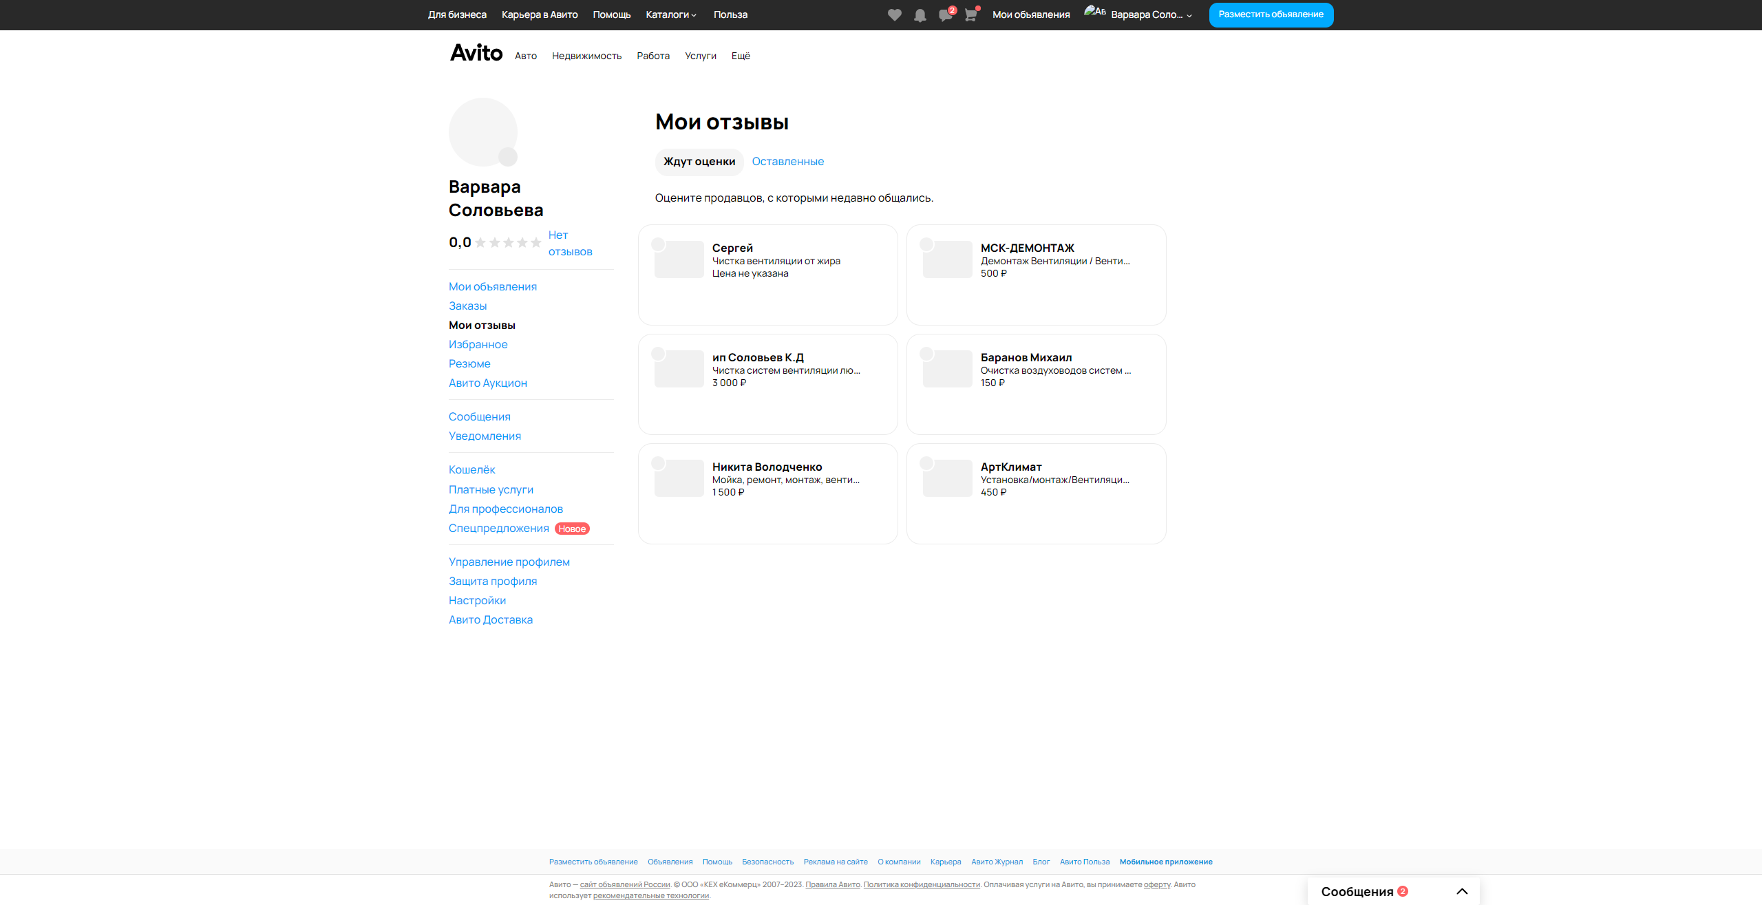
Task: Open the Кошелёк sidebar link
Action: tap(471, 470)
